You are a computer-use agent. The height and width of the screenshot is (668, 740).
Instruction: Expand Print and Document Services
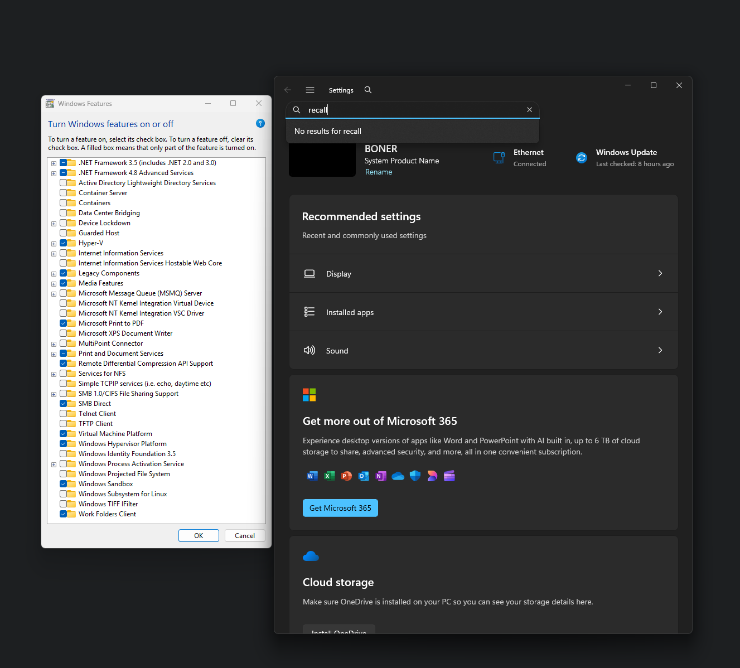point(54,354)
